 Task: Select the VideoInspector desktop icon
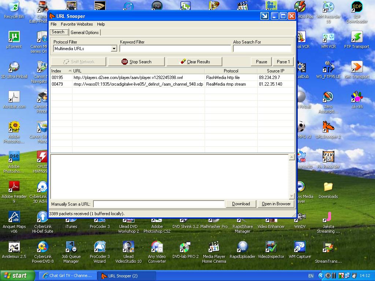pyautogui.click(x=271, y=250)
